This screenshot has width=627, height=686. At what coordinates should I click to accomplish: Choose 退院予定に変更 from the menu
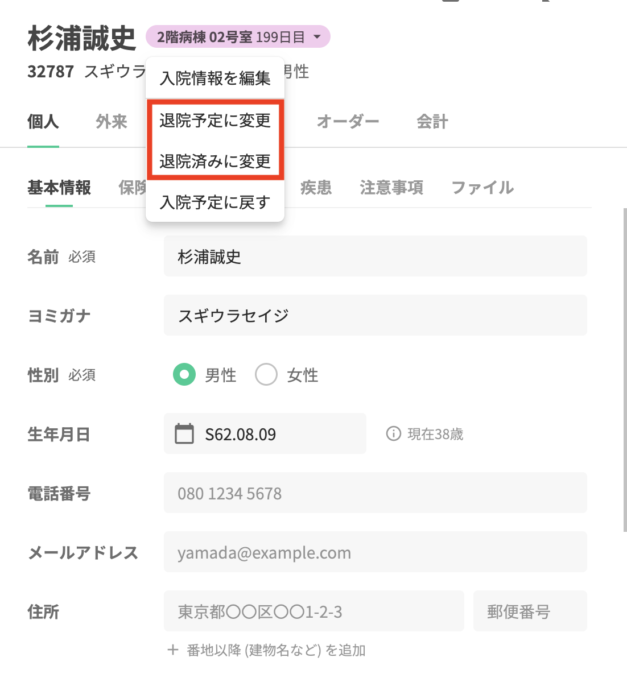[215, 120]
